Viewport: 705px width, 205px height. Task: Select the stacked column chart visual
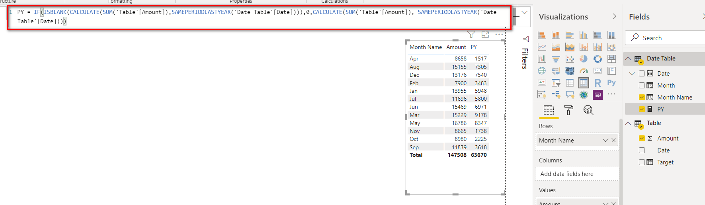tap(556, 35)
